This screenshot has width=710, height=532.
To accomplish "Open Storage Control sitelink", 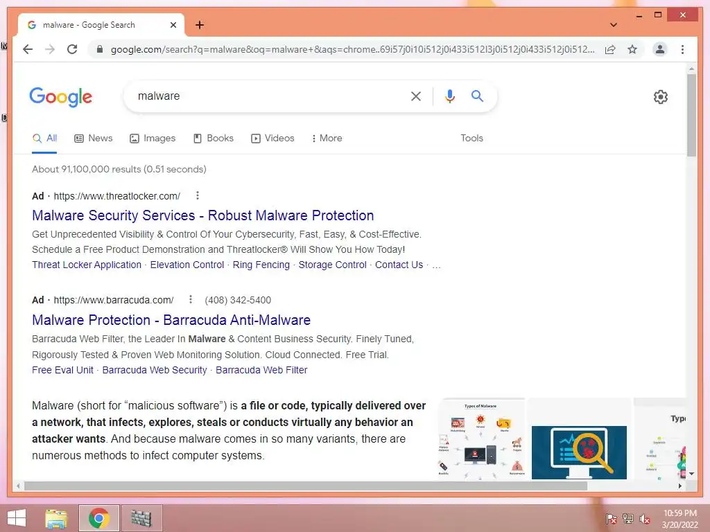I will point(332,265).
